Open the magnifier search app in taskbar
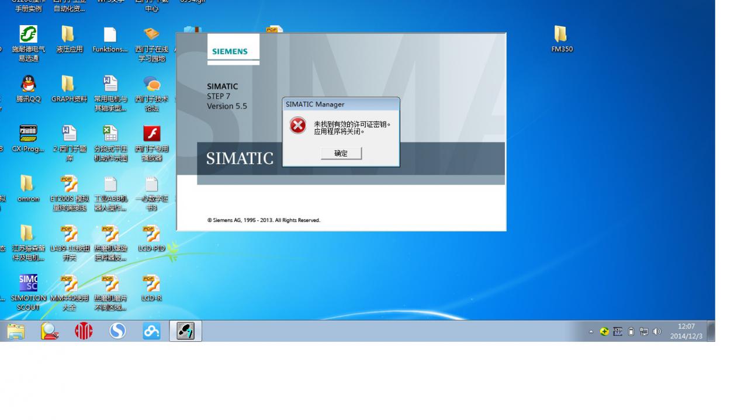The image size is (748, 420). (50, 331)
